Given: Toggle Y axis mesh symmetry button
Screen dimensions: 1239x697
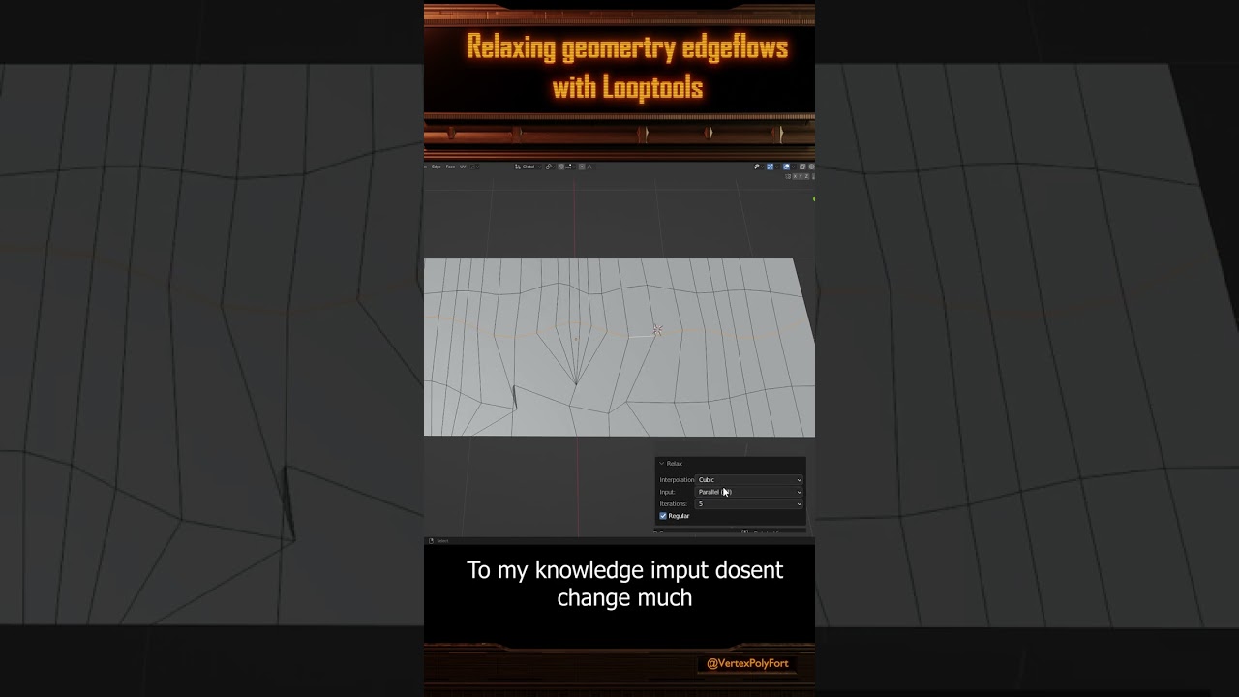Looking at the screenshot, I should (801, 176).
